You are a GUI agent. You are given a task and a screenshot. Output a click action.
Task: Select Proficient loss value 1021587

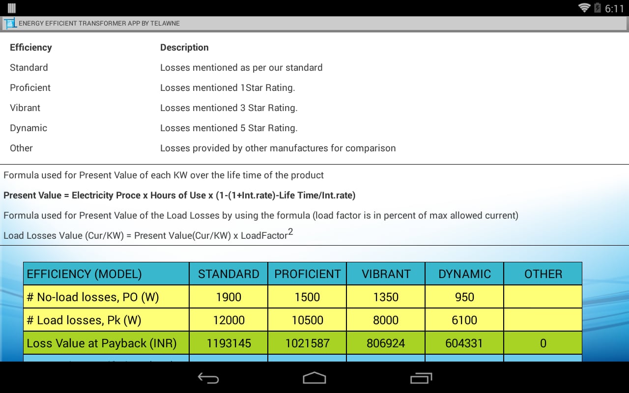307,343
